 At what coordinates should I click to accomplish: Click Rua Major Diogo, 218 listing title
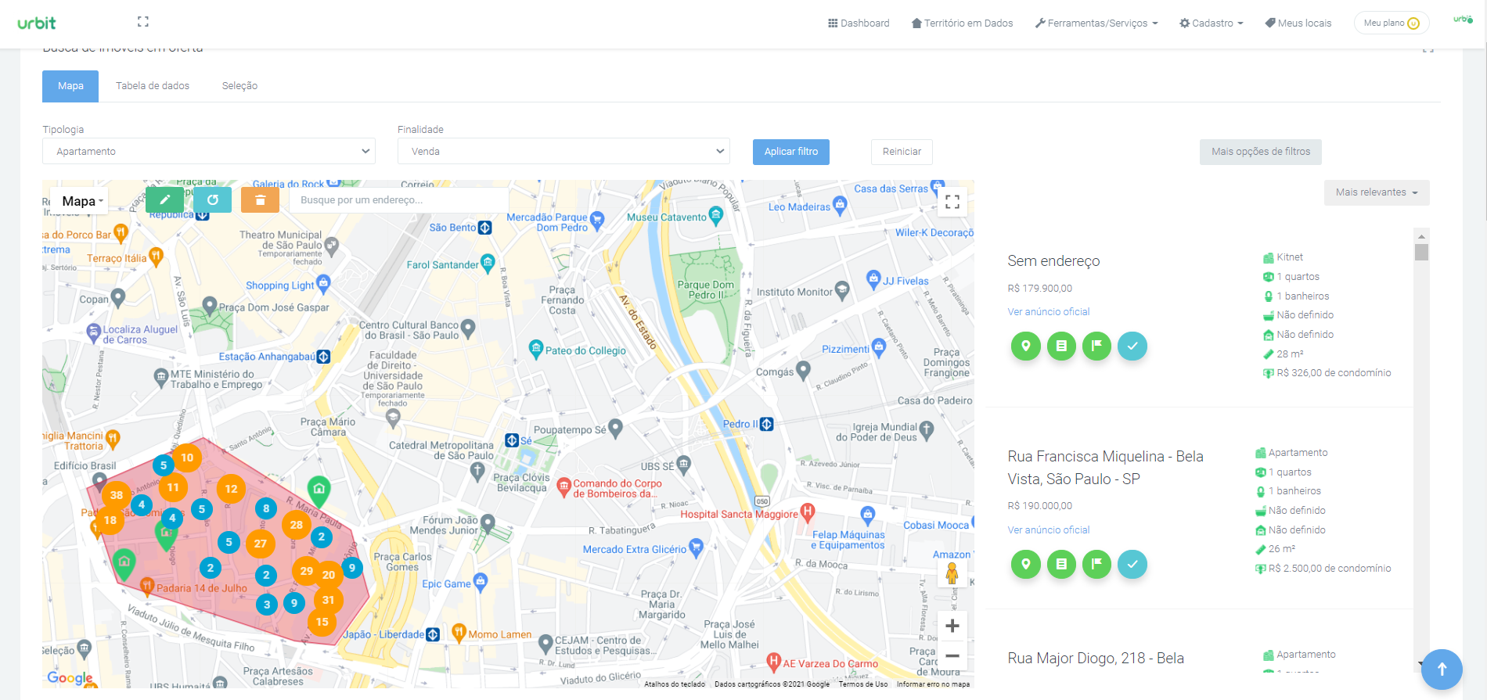coord(1096,659)
